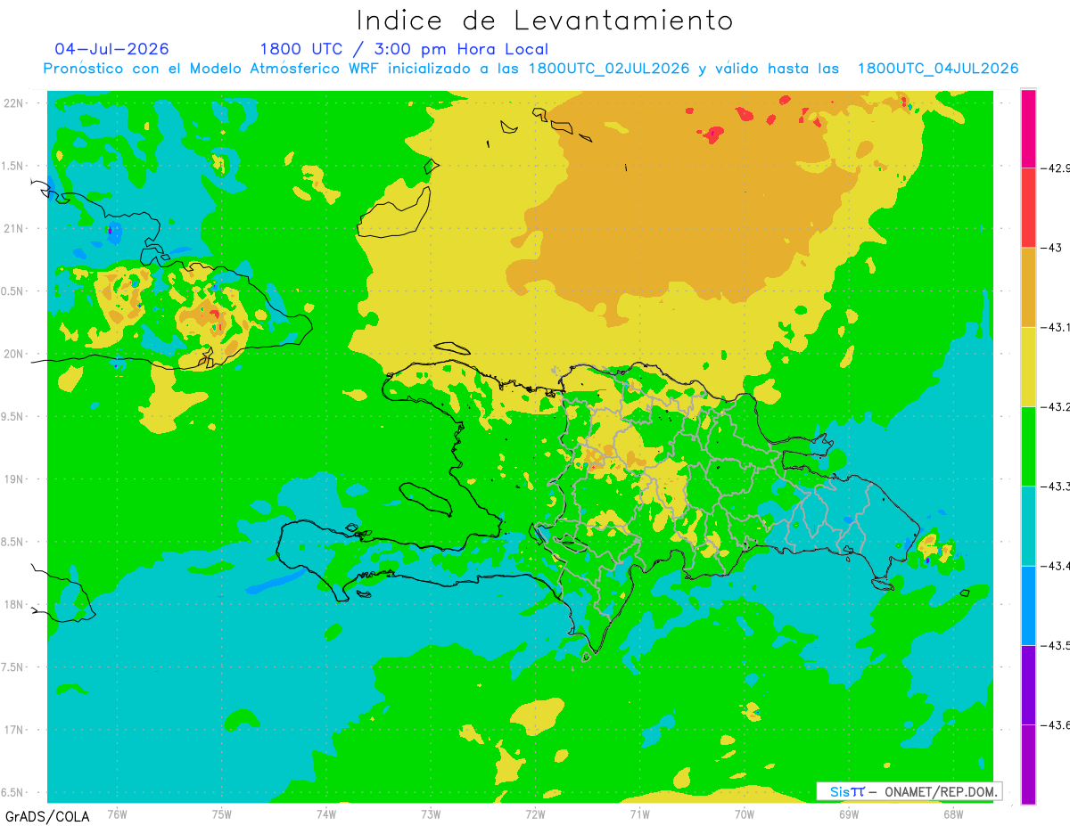Click the legend value '-43.6'

[1057, 726]
